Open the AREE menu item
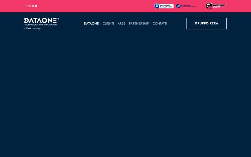Image resolution: width=251 pixels, height=157 pixels. click(121, 24)
